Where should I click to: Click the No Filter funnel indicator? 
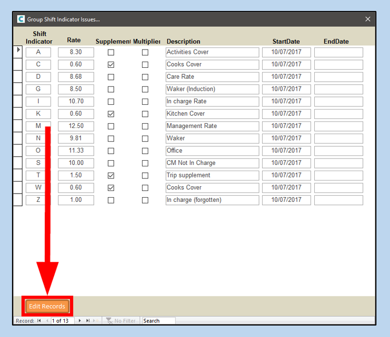click(x=121, y=321)
